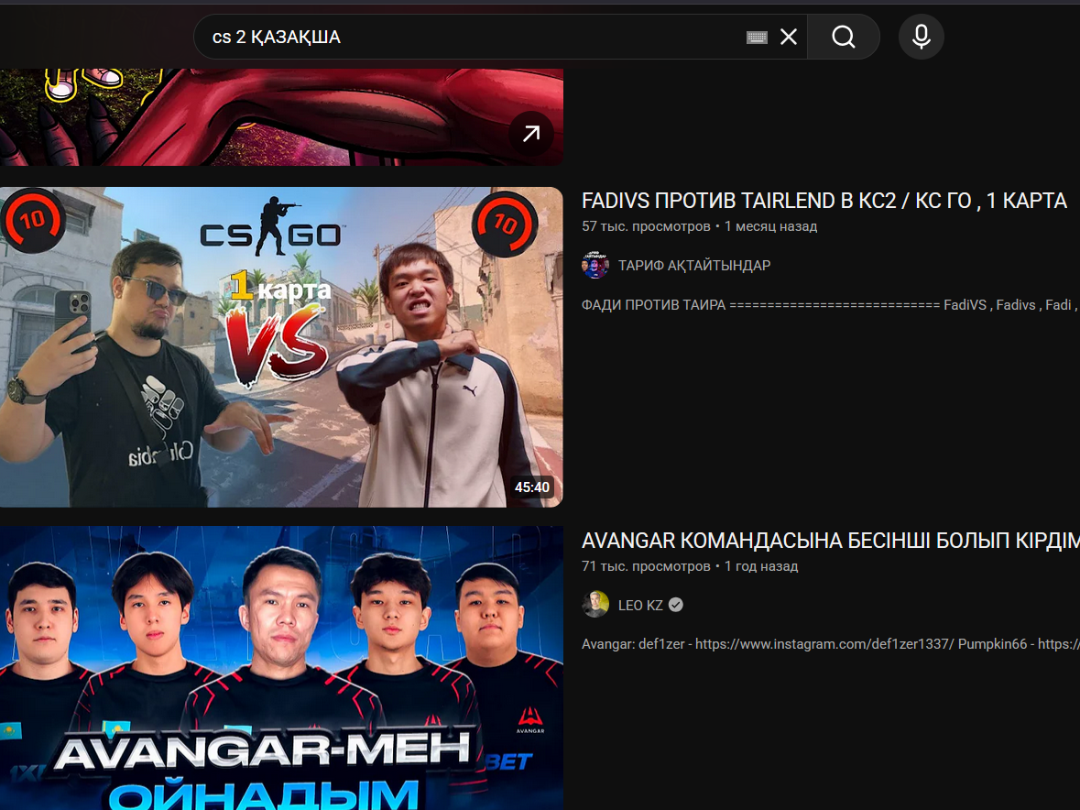Viewport: 1080px width, 810px height.
Task: Click the 45:40 duration badge on thumbnail
Action: click(x=531, y=487)
